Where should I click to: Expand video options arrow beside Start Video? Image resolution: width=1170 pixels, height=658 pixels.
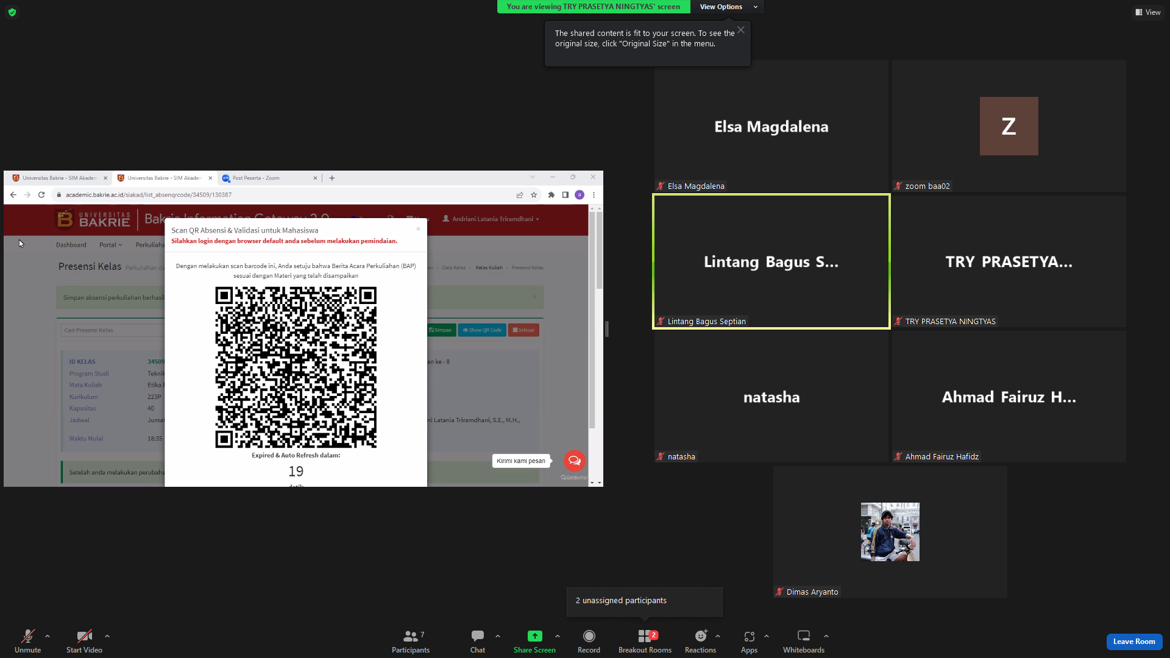(107, 636)
